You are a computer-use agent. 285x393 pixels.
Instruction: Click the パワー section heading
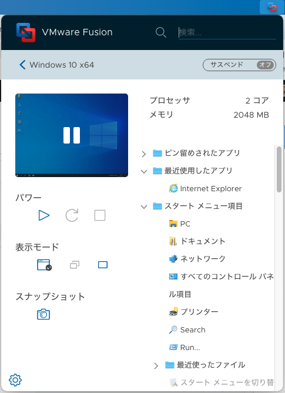[x=28, y=198]
